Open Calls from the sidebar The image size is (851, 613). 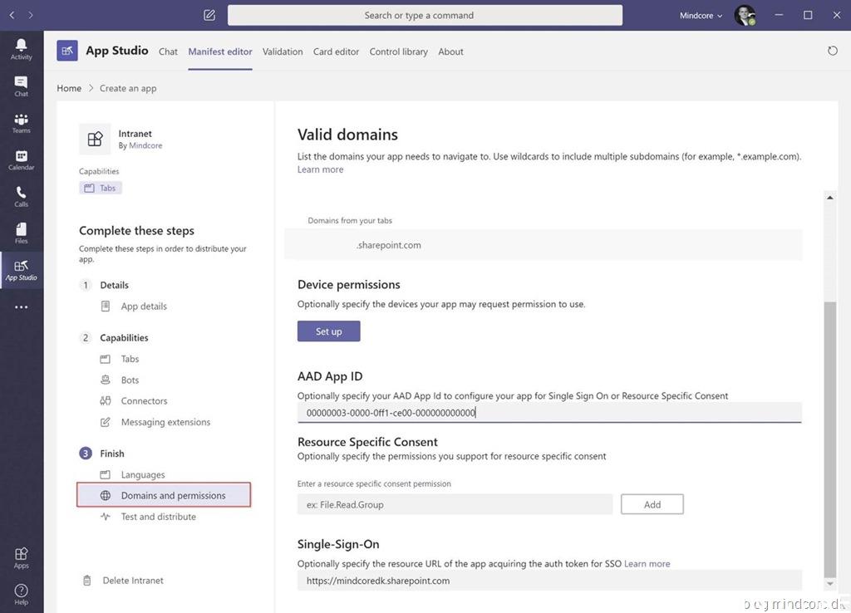(x=21, y=196)
